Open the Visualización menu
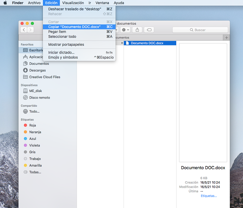The image size is (243, 208). coord(73,3)
